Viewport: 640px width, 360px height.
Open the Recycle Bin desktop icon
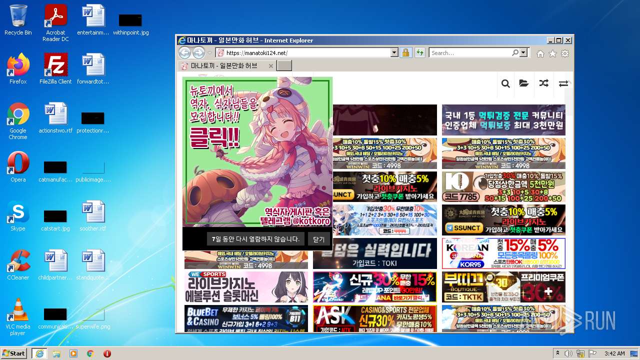coord(18,20)
